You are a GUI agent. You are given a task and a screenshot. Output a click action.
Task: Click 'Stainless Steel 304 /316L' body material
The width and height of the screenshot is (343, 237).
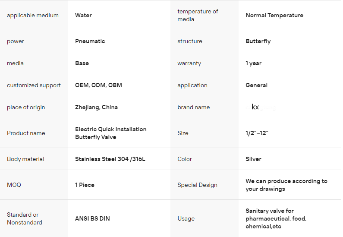click(x=110, y=159)
